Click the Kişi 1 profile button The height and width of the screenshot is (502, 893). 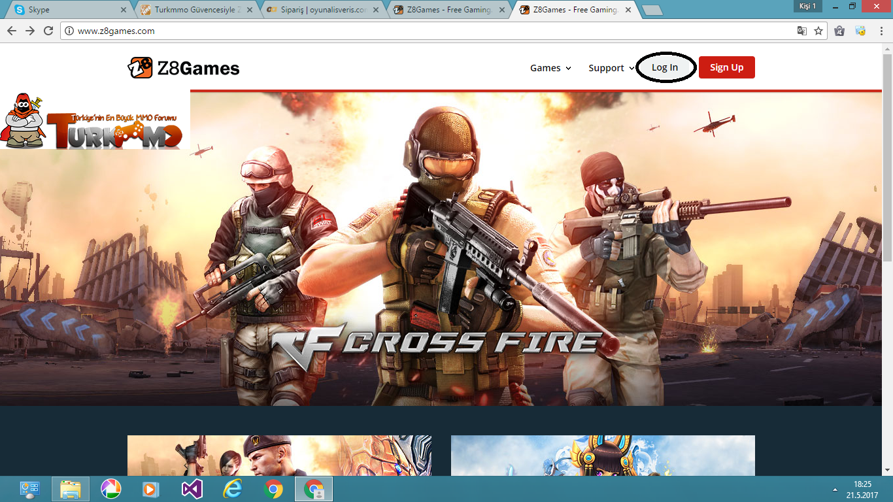(x=808, y=6)
